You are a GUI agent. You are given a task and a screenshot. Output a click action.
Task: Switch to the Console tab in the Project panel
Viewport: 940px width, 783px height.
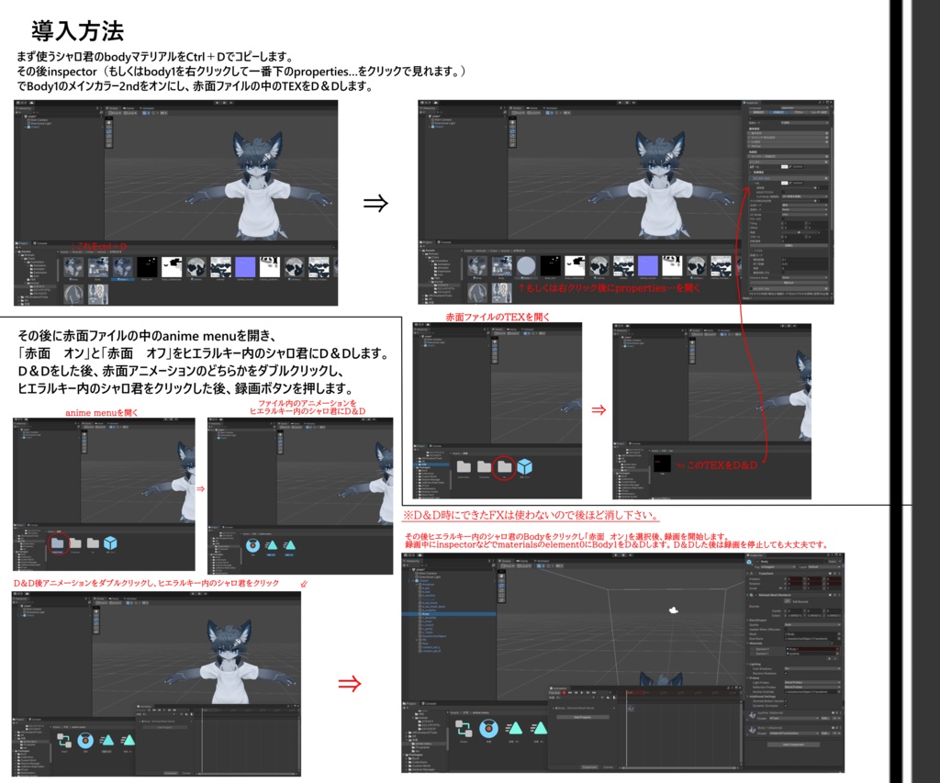(429, 703)
